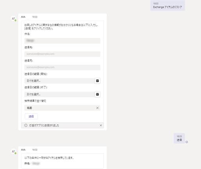Open calendar picker for send date range end
Image resolution: width=201 pixels, height=169 pixels.
97,94
